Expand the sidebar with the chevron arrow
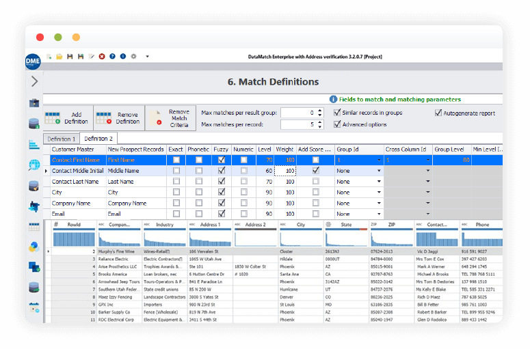The width and height of the screenshot is (530, 349). tap(34, 82)
